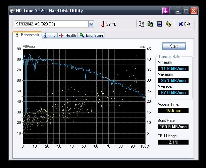Click the Access Time 16.6 ms value
Screen dimensions: 206x168
coord(173,110)
